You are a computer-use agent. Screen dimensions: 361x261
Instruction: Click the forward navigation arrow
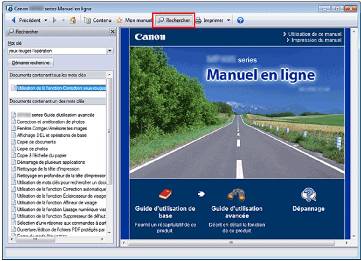pyautogui.click(x=55, y=20)
